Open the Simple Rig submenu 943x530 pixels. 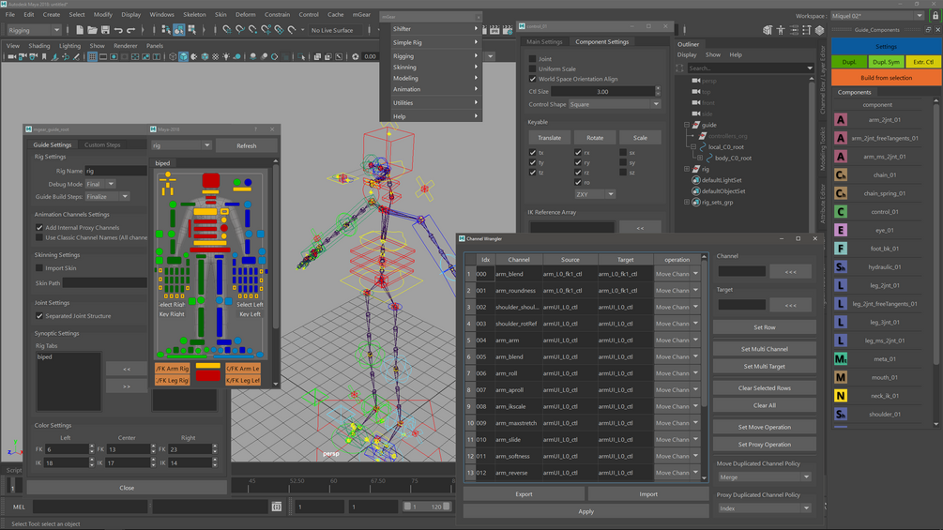point(434,42)
